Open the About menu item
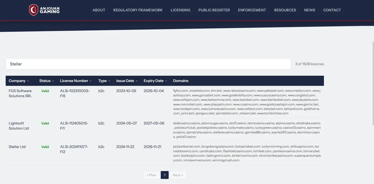 pos(99,10)
